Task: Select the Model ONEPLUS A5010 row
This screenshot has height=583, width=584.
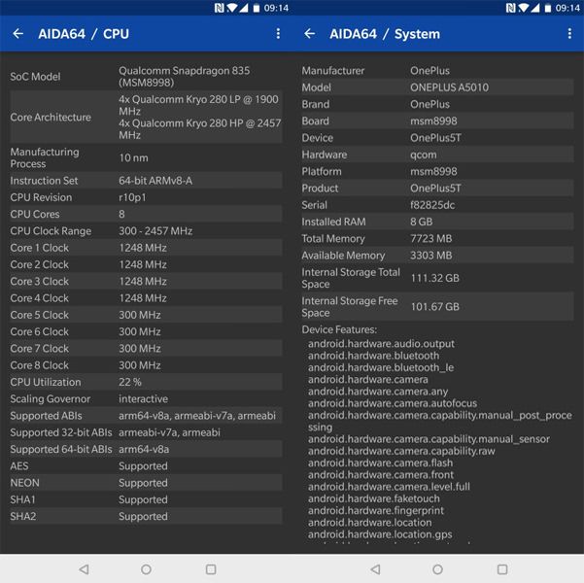Action: coord(437,87)
